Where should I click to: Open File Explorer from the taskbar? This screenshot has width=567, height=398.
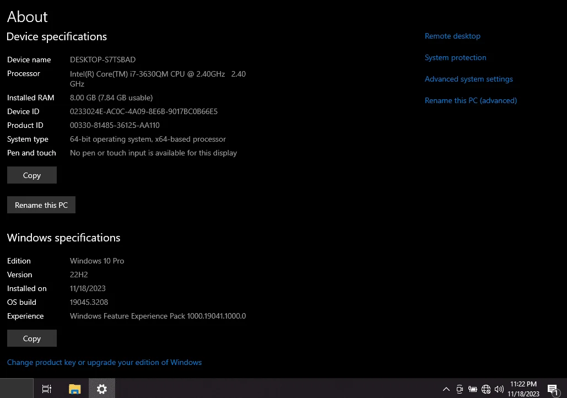[74, 389]
